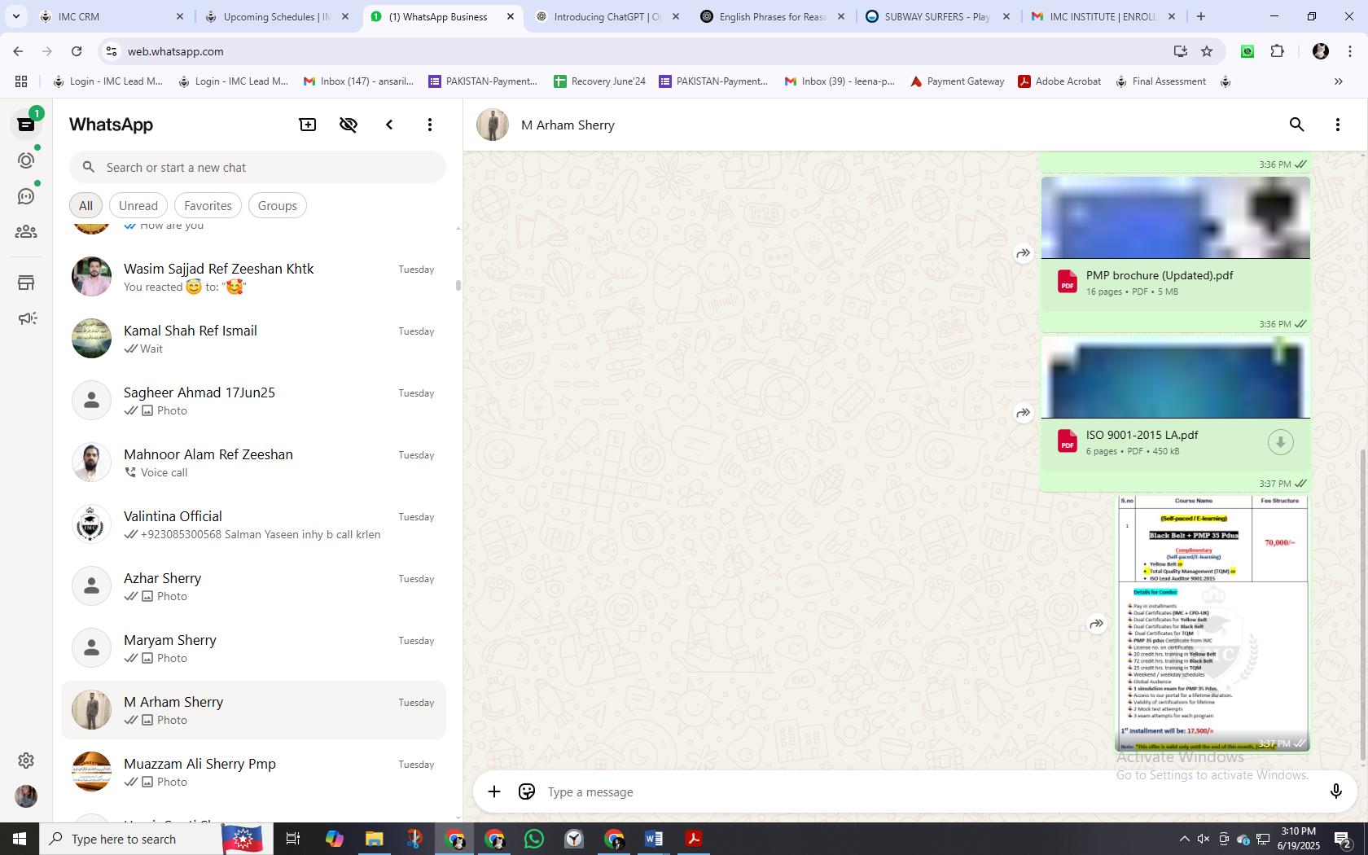Open the Chats icon with unread badge

(26, 124)
